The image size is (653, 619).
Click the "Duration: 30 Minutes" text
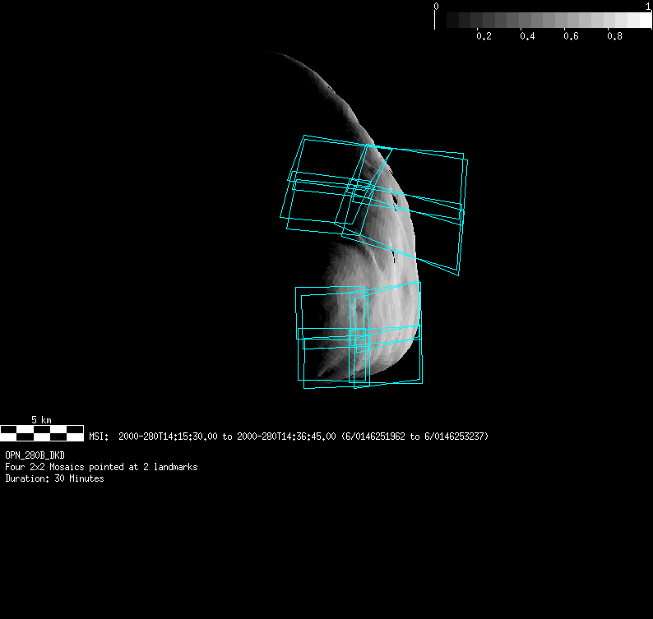54,478
